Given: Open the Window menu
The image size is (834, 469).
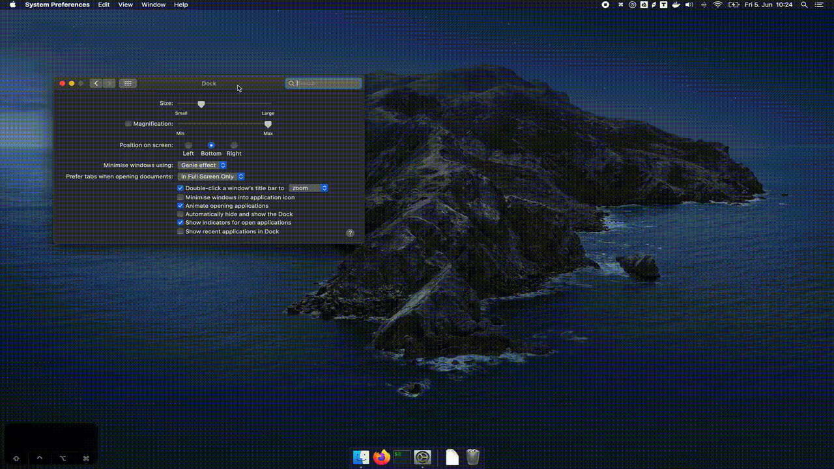Looking at the screenshot, I should [154, 5].
